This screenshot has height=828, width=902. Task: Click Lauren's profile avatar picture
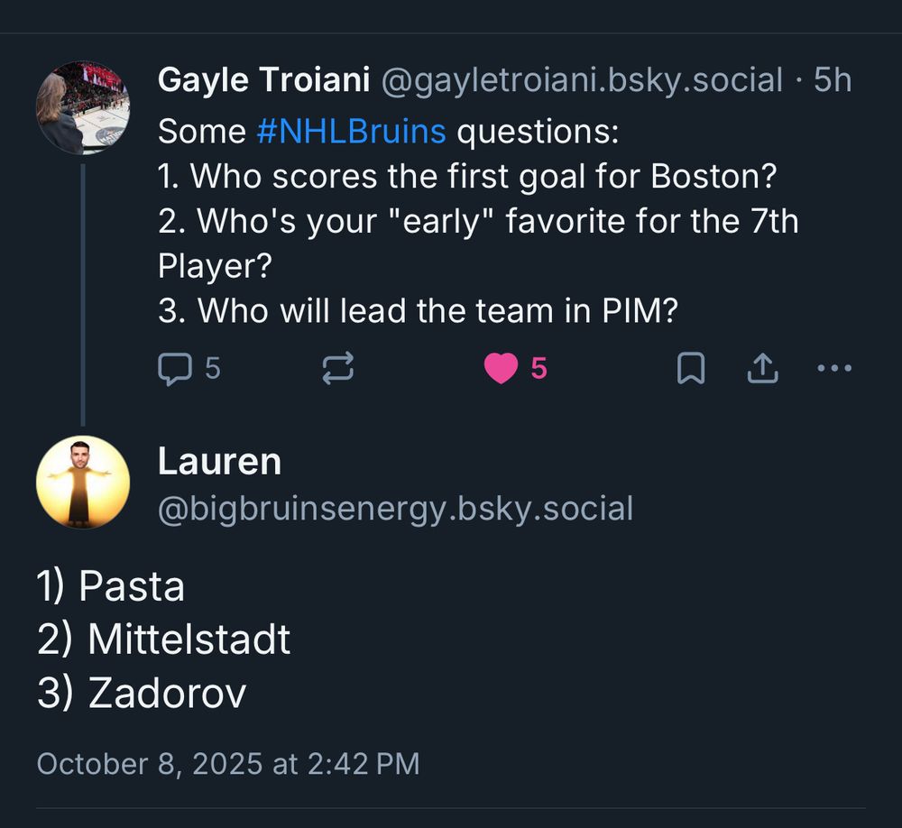click(x=83, y=482)
